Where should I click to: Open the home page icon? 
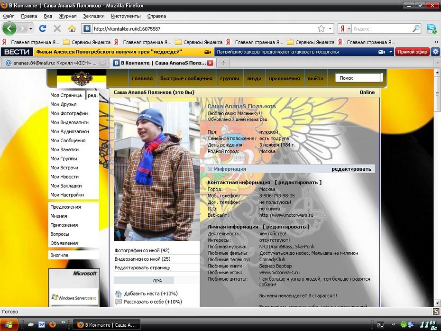[72, 28]
